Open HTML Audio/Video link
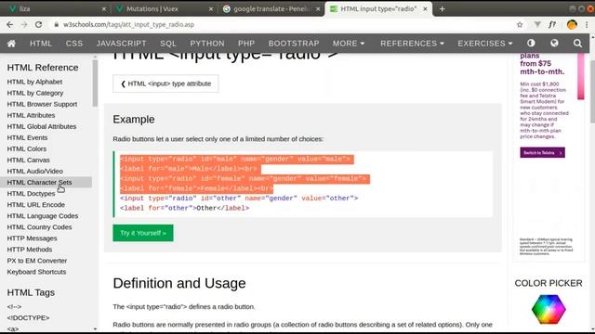This screenshot has height=334, width=595. point(35,171)
